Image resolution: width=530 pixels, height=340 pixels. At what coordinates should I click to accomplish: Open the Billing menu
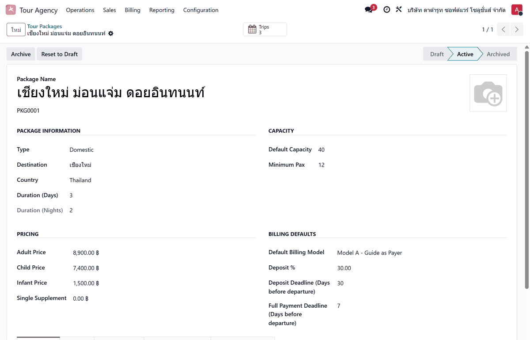pos(132,10)
